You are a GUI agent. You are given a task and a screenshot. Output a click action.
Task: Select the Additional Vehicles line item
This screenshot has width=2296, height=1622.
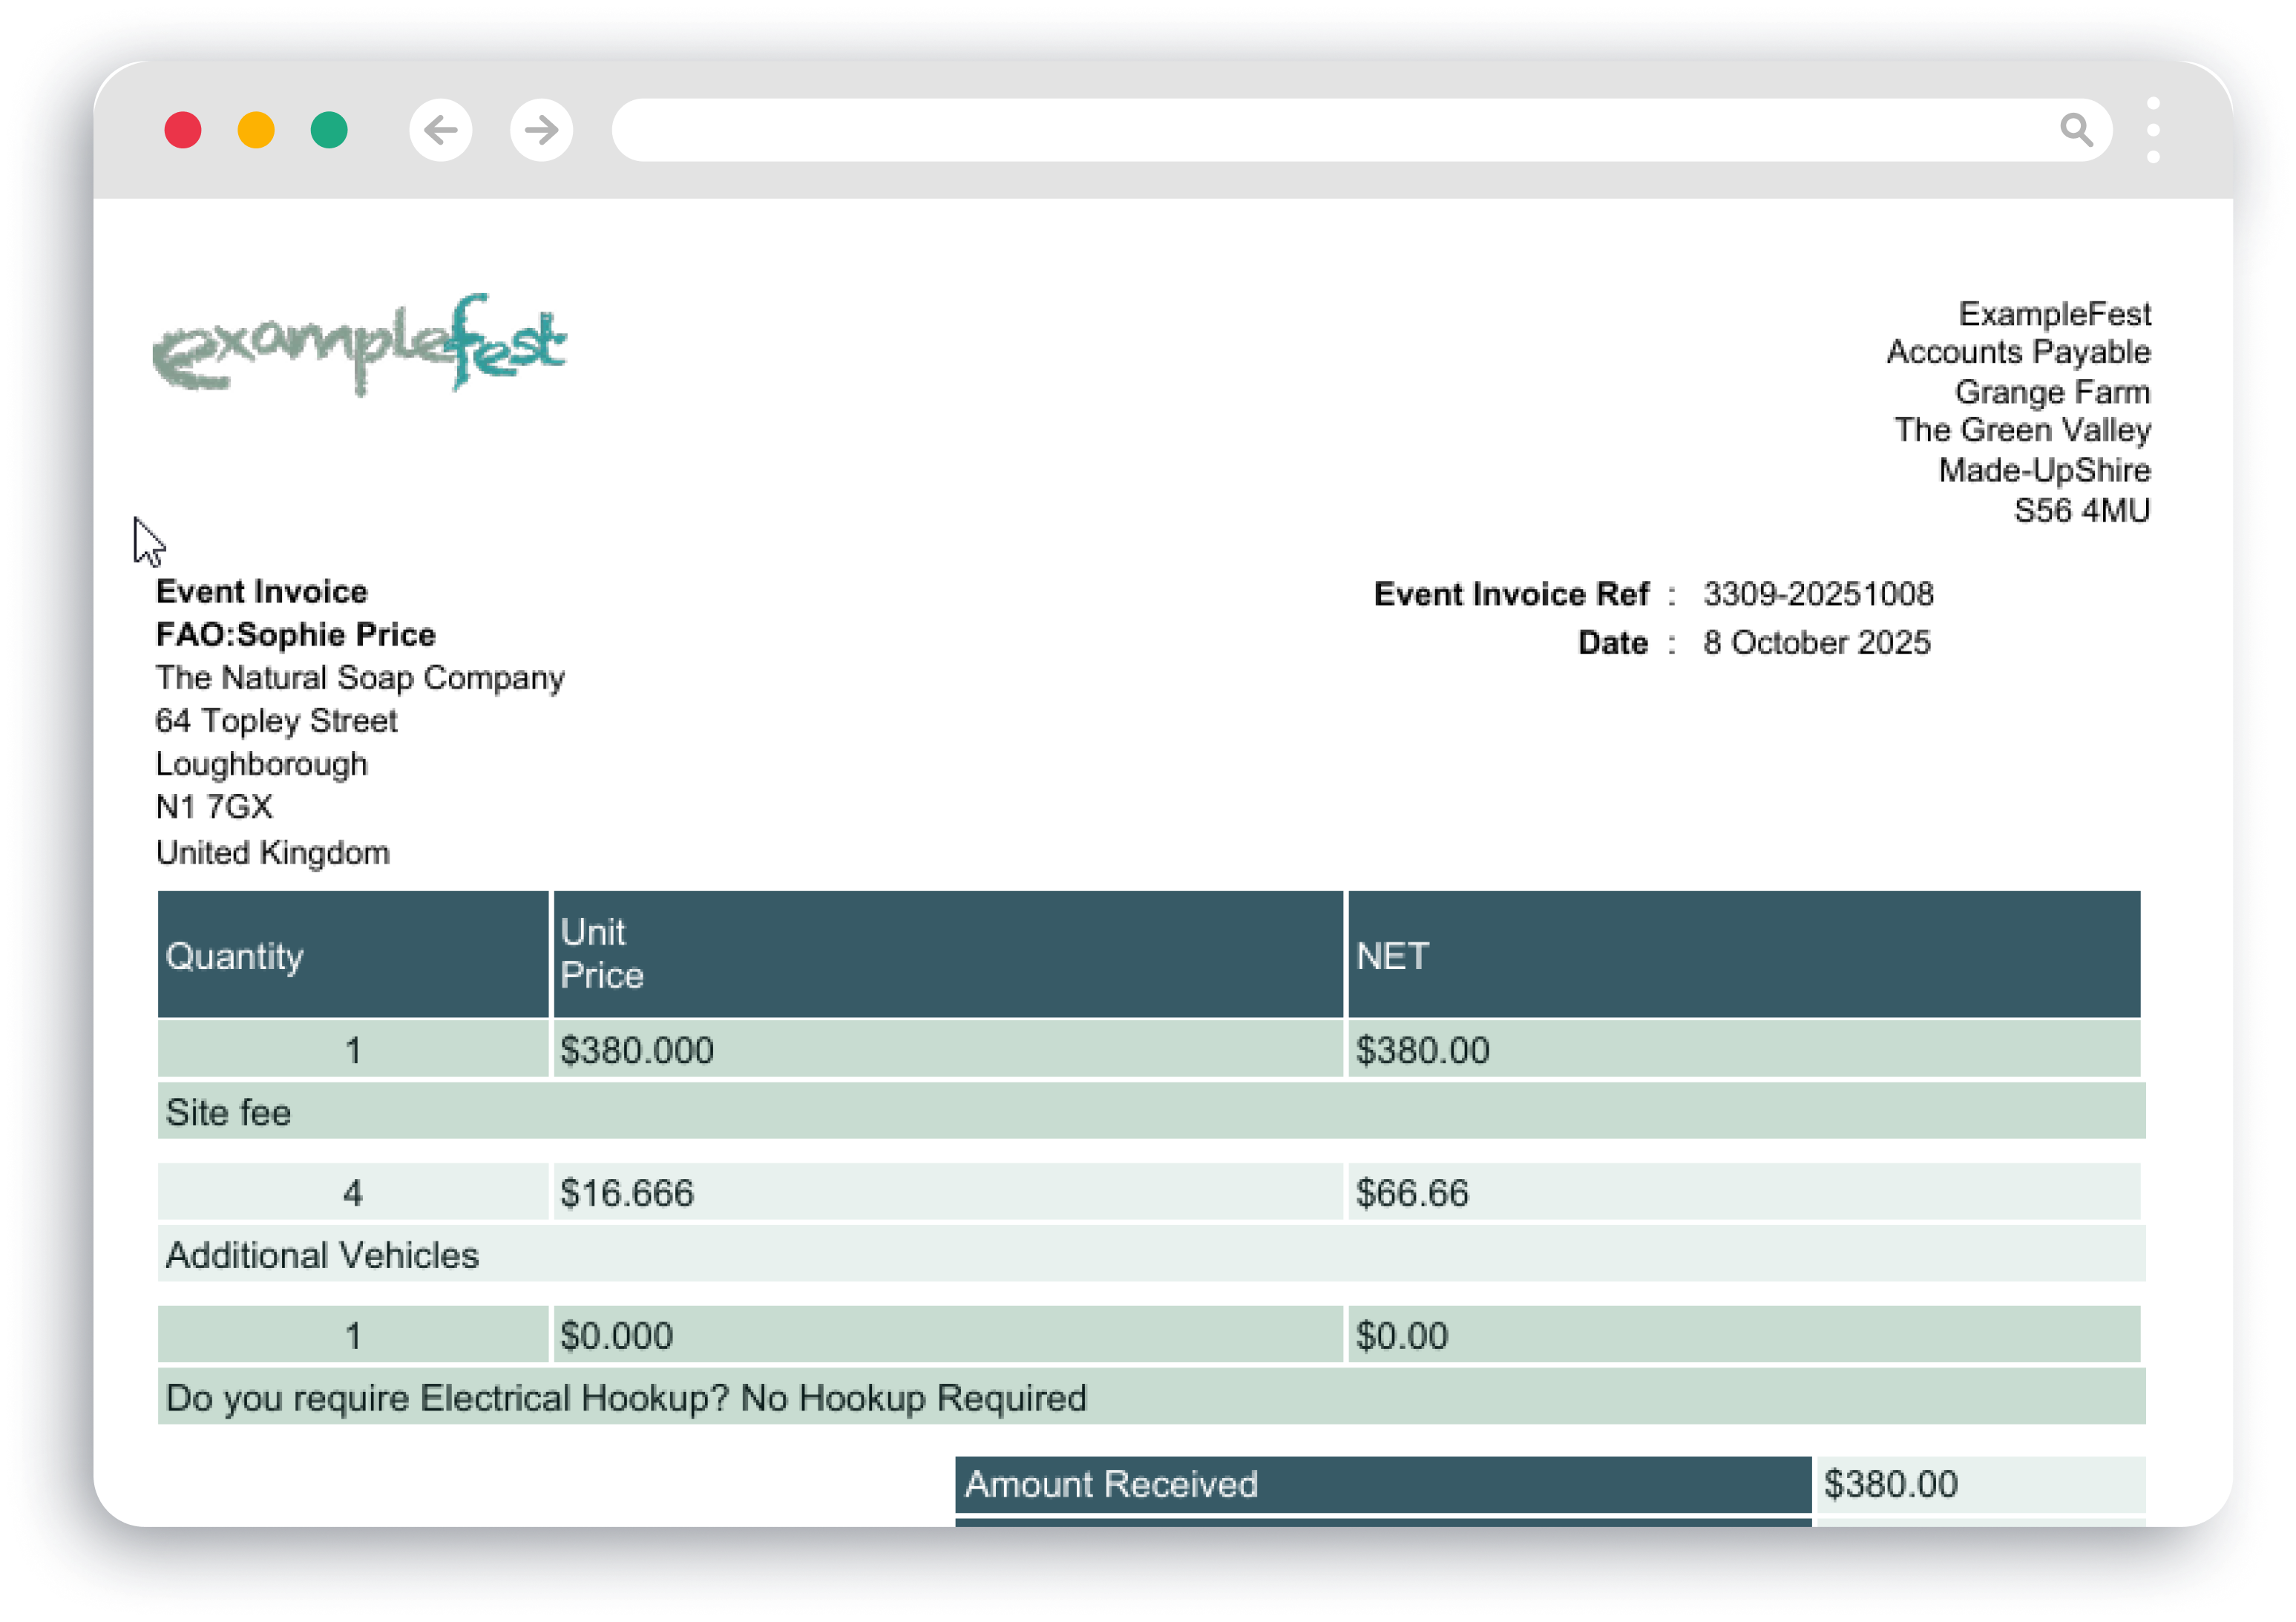pos(322,1255)
